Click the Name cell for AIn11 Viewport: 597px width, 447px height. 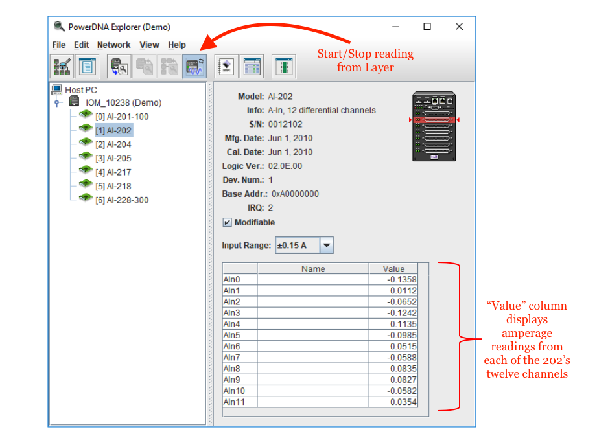pos(313,402)
